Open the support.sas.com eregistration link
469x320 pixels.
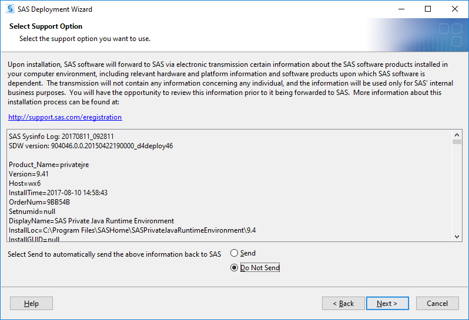pos(65,117)
